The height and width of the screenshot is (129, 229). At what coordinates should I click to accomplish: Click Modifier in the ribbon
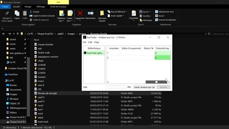click(145, 16)
